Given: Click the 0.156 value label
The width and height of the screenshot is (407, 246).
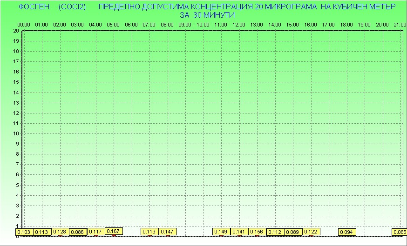Looking at the screenshot, I should [x=257, y=232].
